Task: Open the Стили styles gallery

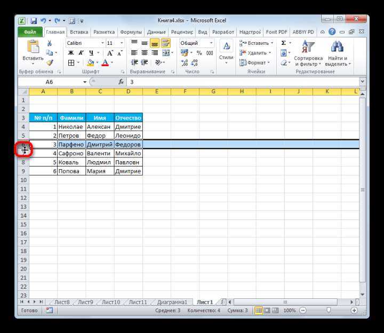Action: click(x=226, y=53)
